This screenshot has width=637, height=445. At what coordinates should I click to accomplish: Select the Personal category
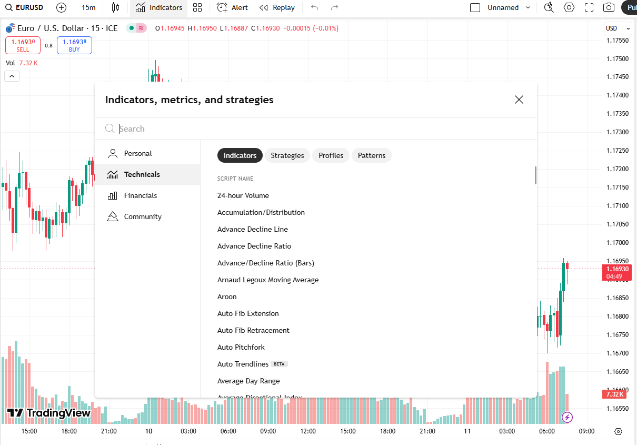(x=147, y=153)
